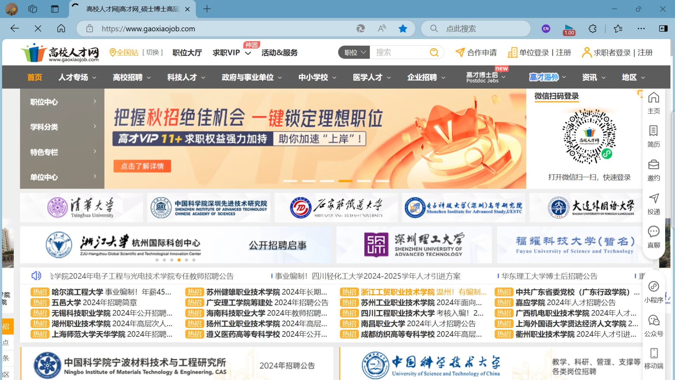The width and height of the screenshot is (675, 380).
Task: Open 小程序 in right sidebar
Action: (654, 292)
